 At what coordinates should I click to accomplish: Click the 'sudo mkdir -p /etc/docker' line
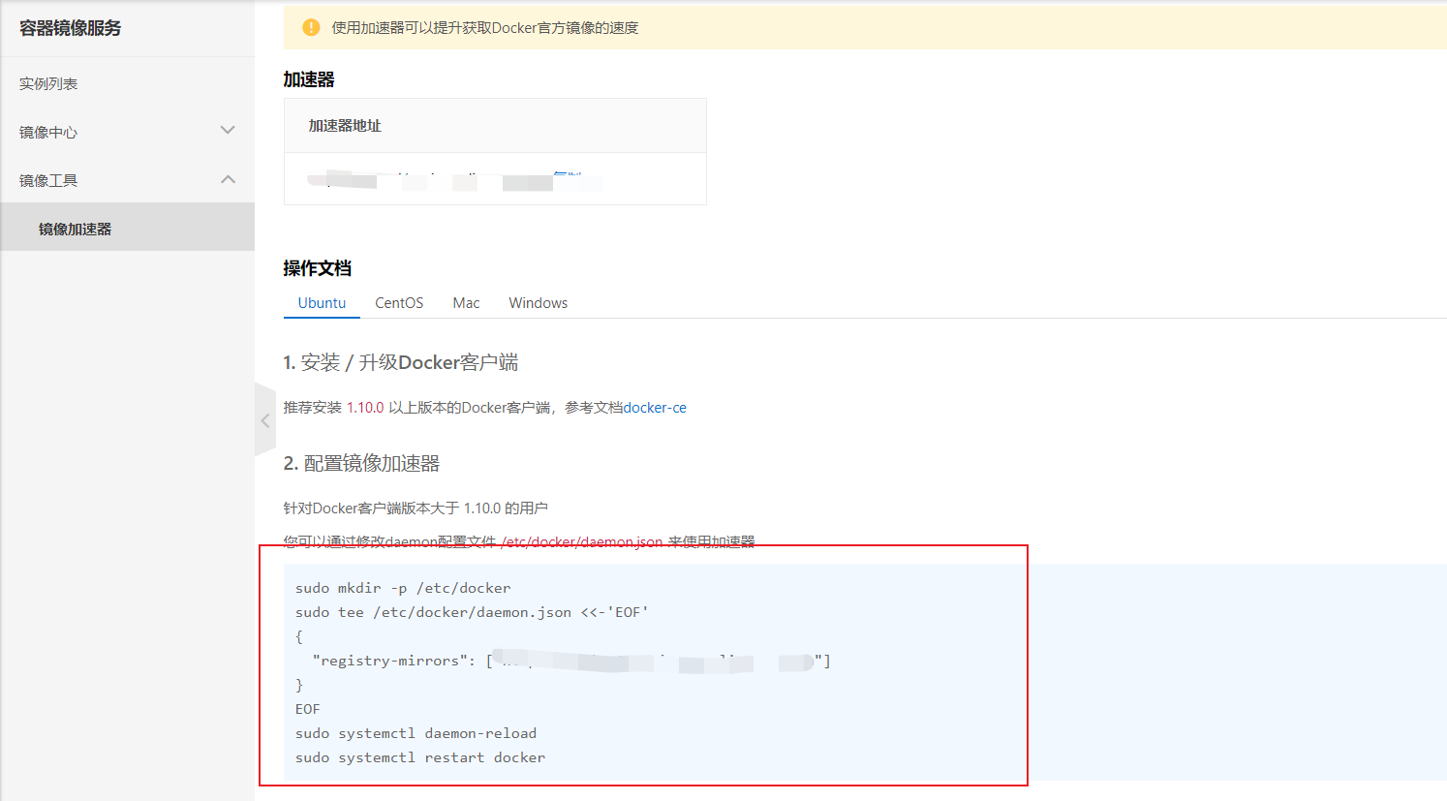tap(403, 588)
